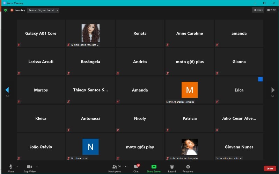Screen dimensions: 279x174
Task: Open the Participants panel
Action: (115, 168)
